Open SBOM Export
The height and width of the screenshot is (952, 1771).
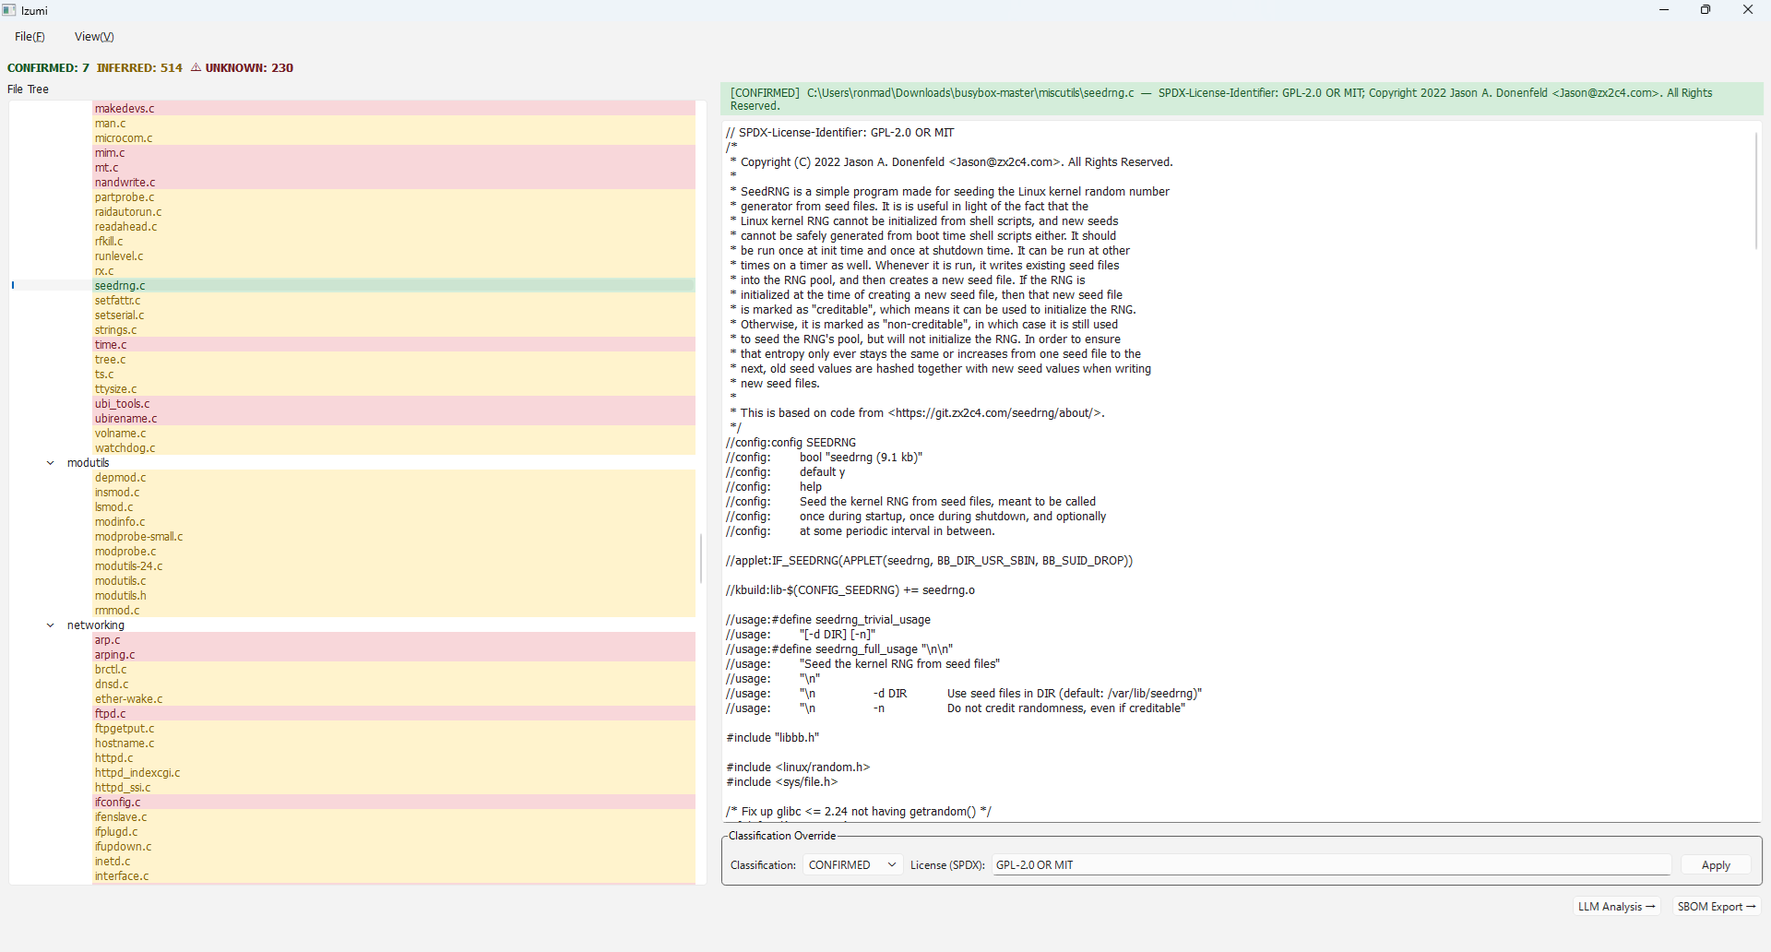tap(1717, 906)
